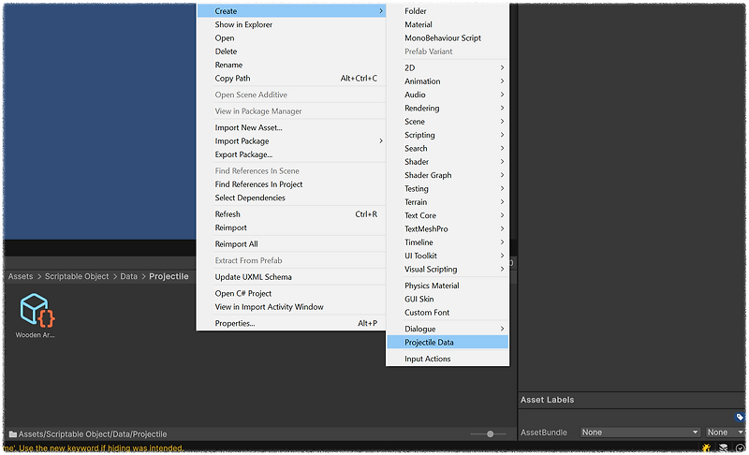
Task: Choose Folder from the Create submenu
Action: click(x=448, y=11)
